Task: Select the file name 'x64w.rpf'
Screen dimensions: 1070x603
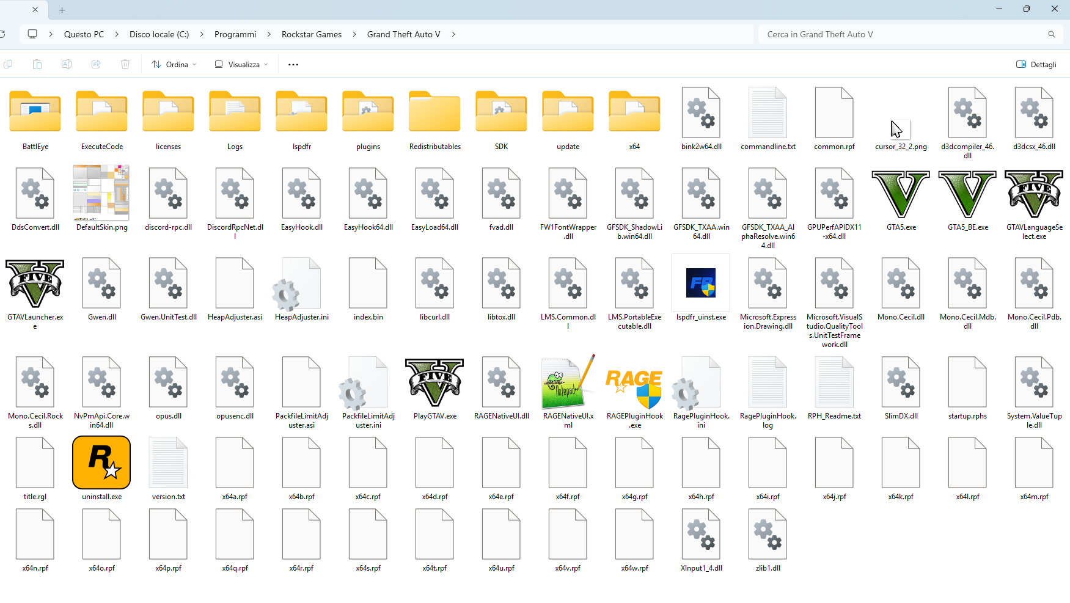Action: 634,568
